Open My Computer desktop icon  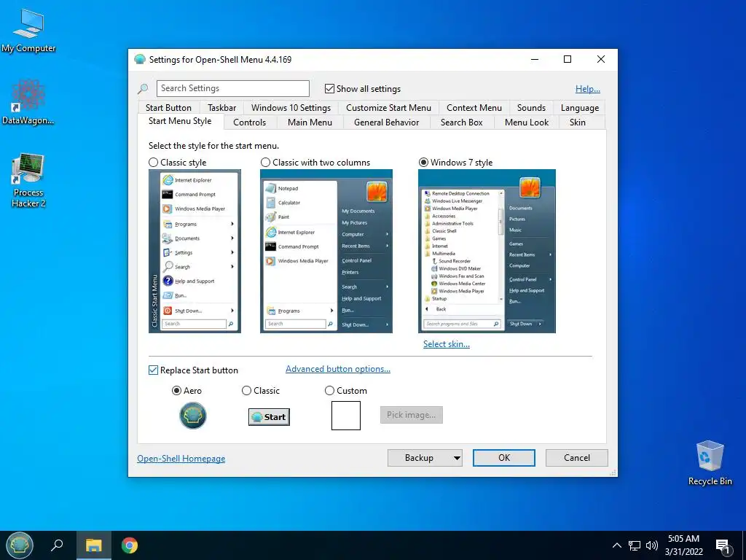click(28, 31)
